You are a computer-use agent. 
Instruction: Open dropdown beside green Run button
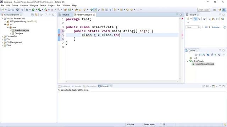coord(36,10)
